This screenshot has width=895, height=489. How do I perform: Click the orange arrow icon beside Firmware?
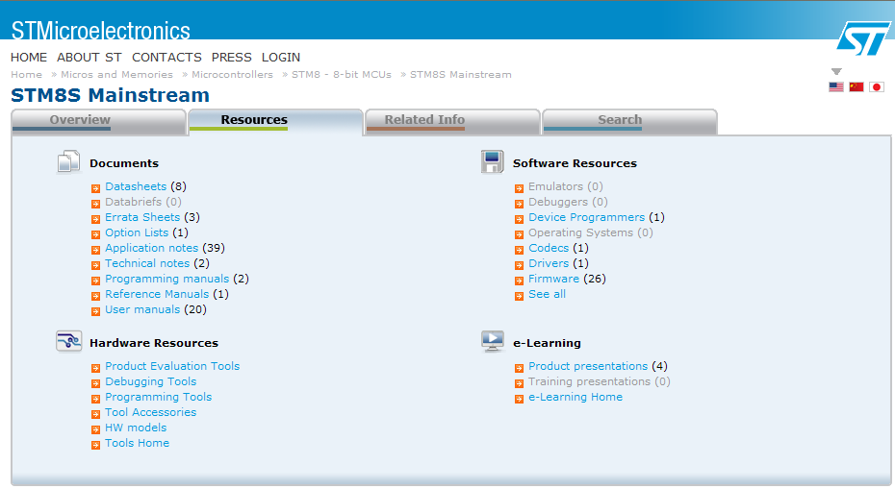pos(519,281)
